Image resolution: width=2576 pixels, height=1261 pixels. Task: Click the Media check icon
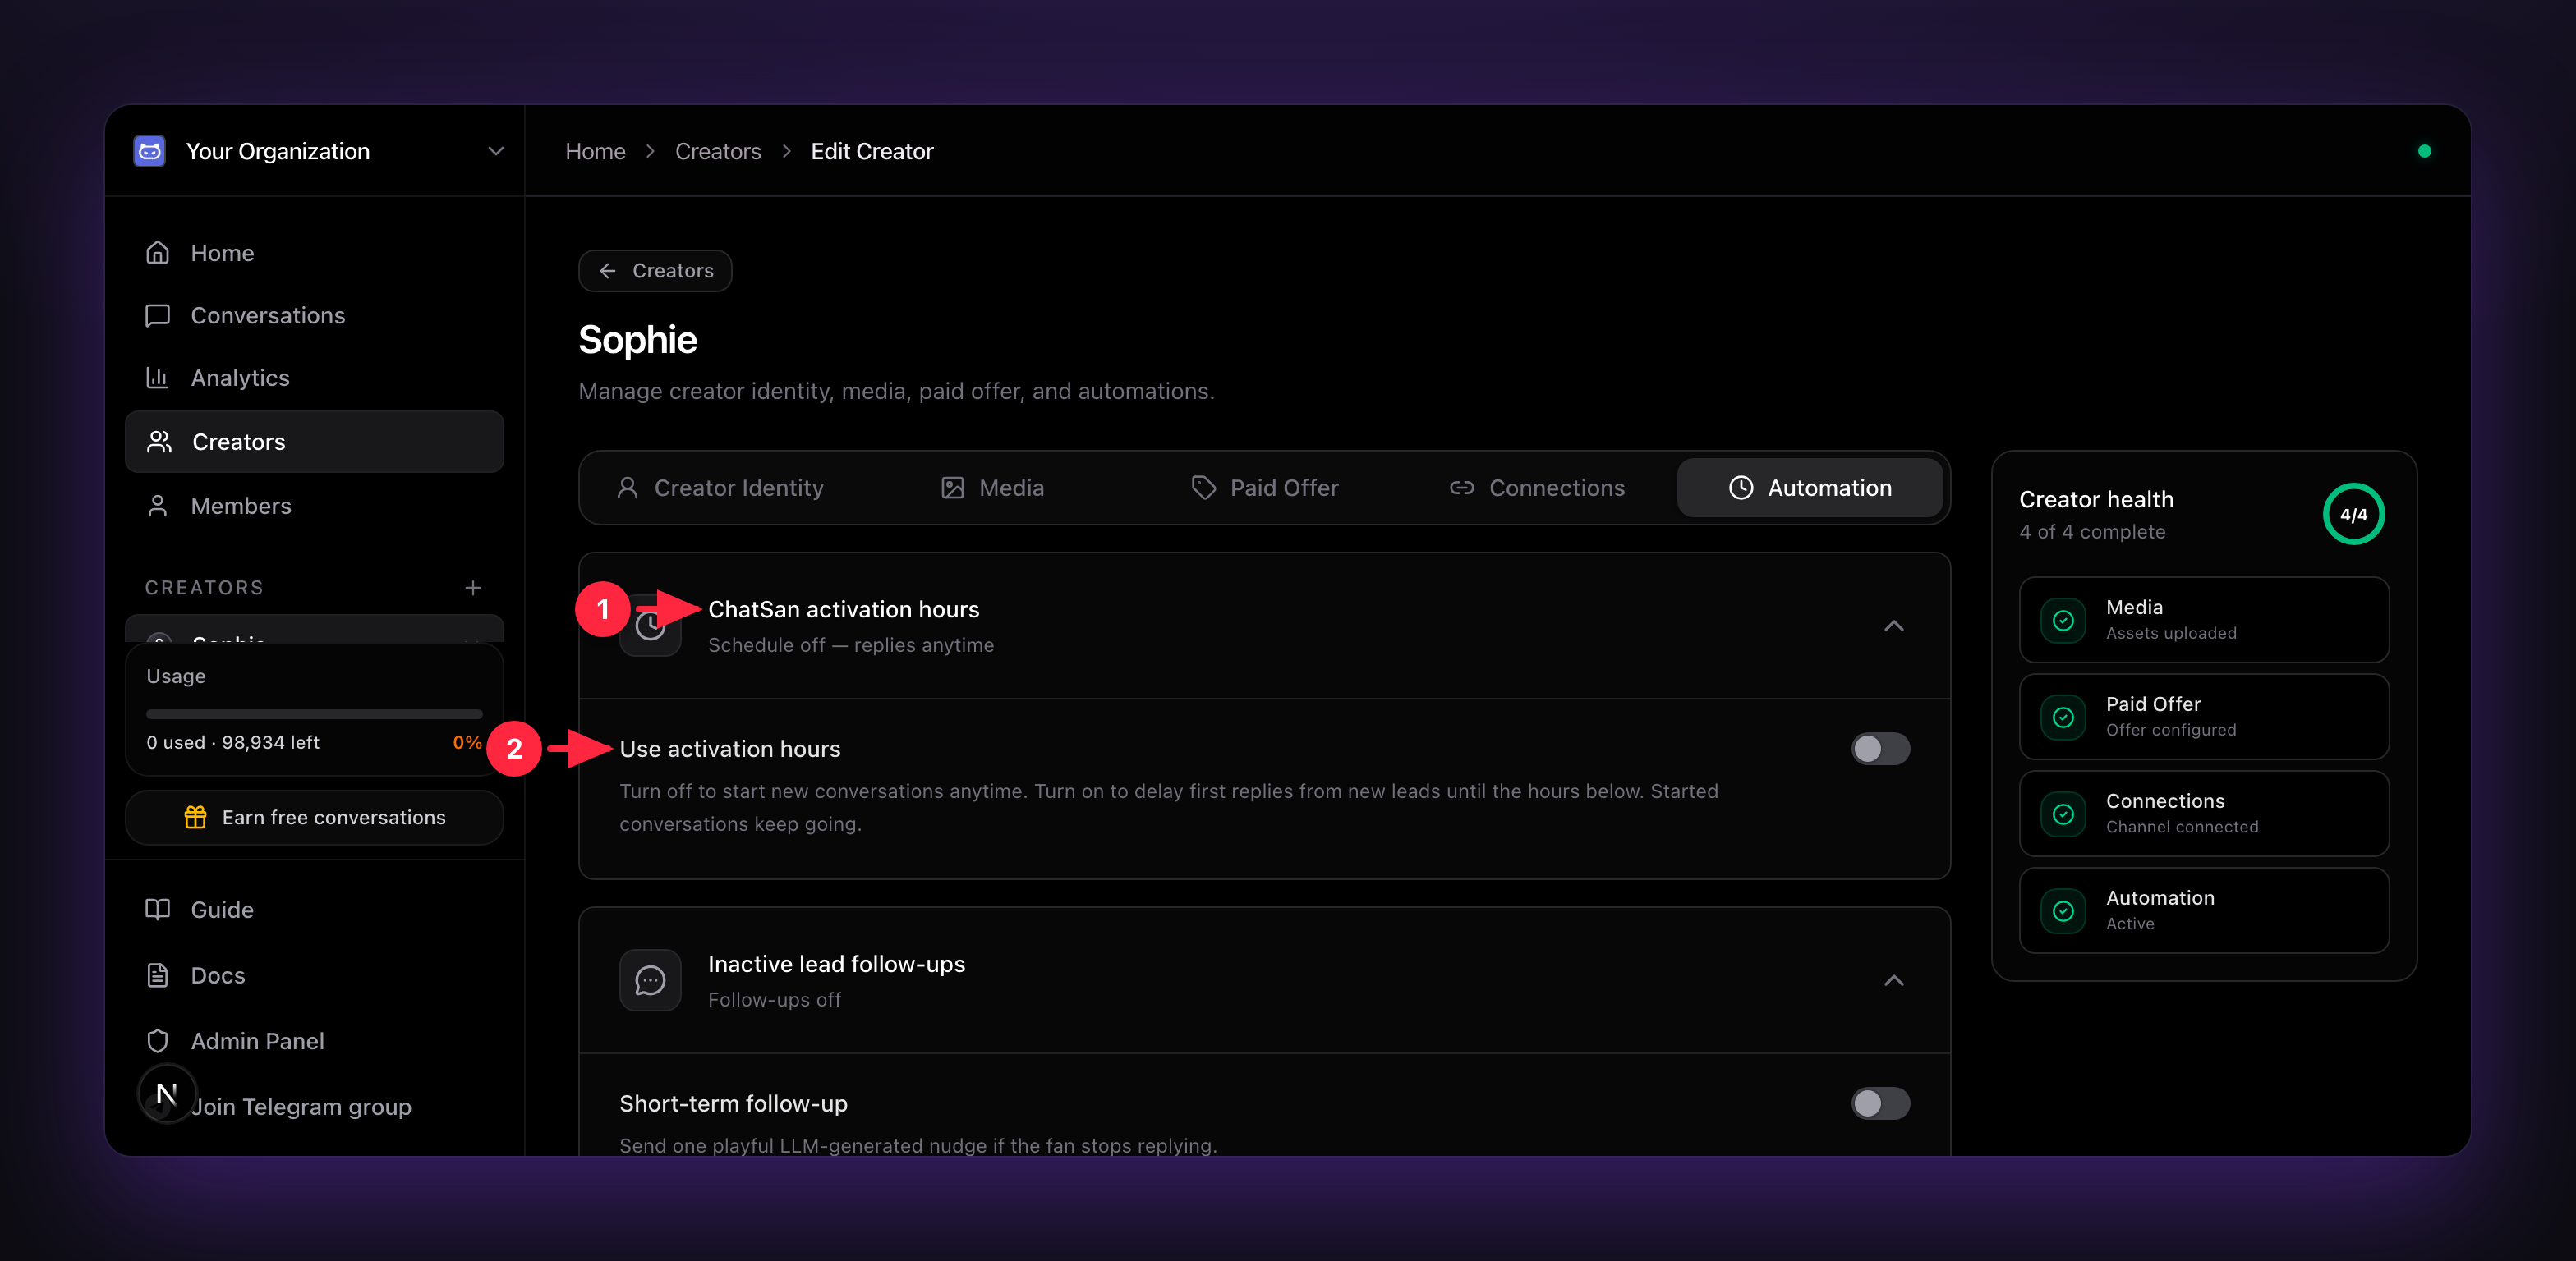2063,621
